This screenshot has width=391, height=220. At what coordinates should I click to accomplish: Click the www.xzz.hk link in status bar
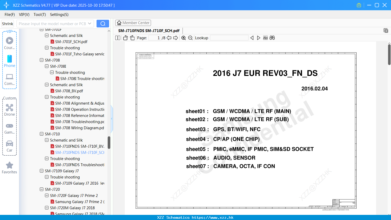213,217
